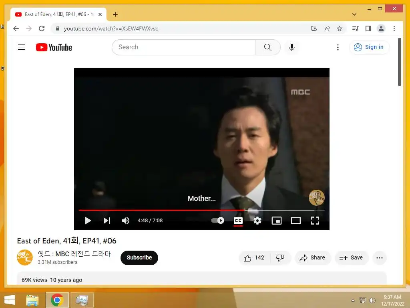Image resolution: width=410 pixels, height=308 pixels.
Task: Open the monitor app in taskbar
Action: click(82, 300)
